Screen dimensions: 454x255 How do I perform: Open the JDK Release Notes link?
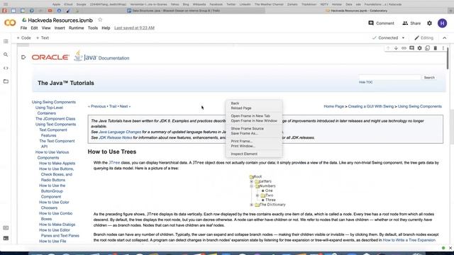tap(115, 137)
